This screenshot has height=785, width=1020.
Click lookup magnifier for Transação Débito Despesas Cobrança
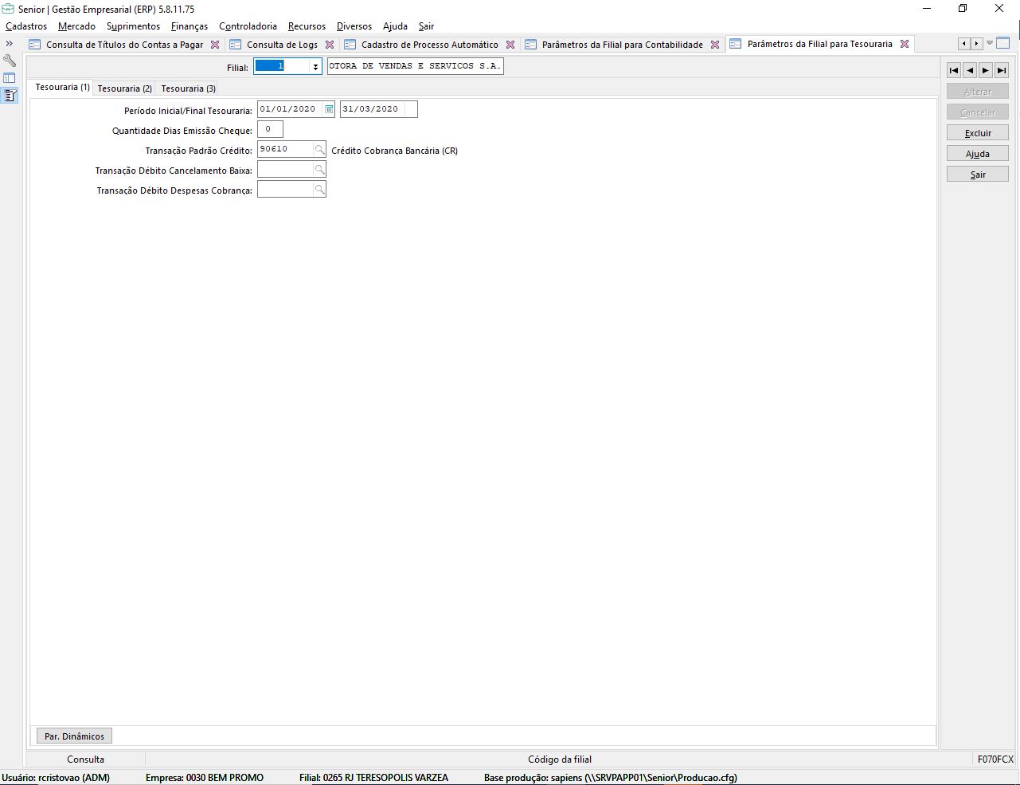click(319, 190)
